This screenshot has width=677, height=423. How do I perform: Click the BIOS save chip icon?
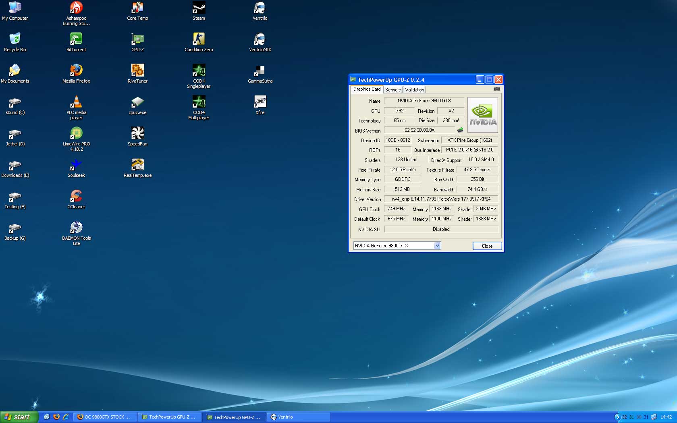[460, 130]
